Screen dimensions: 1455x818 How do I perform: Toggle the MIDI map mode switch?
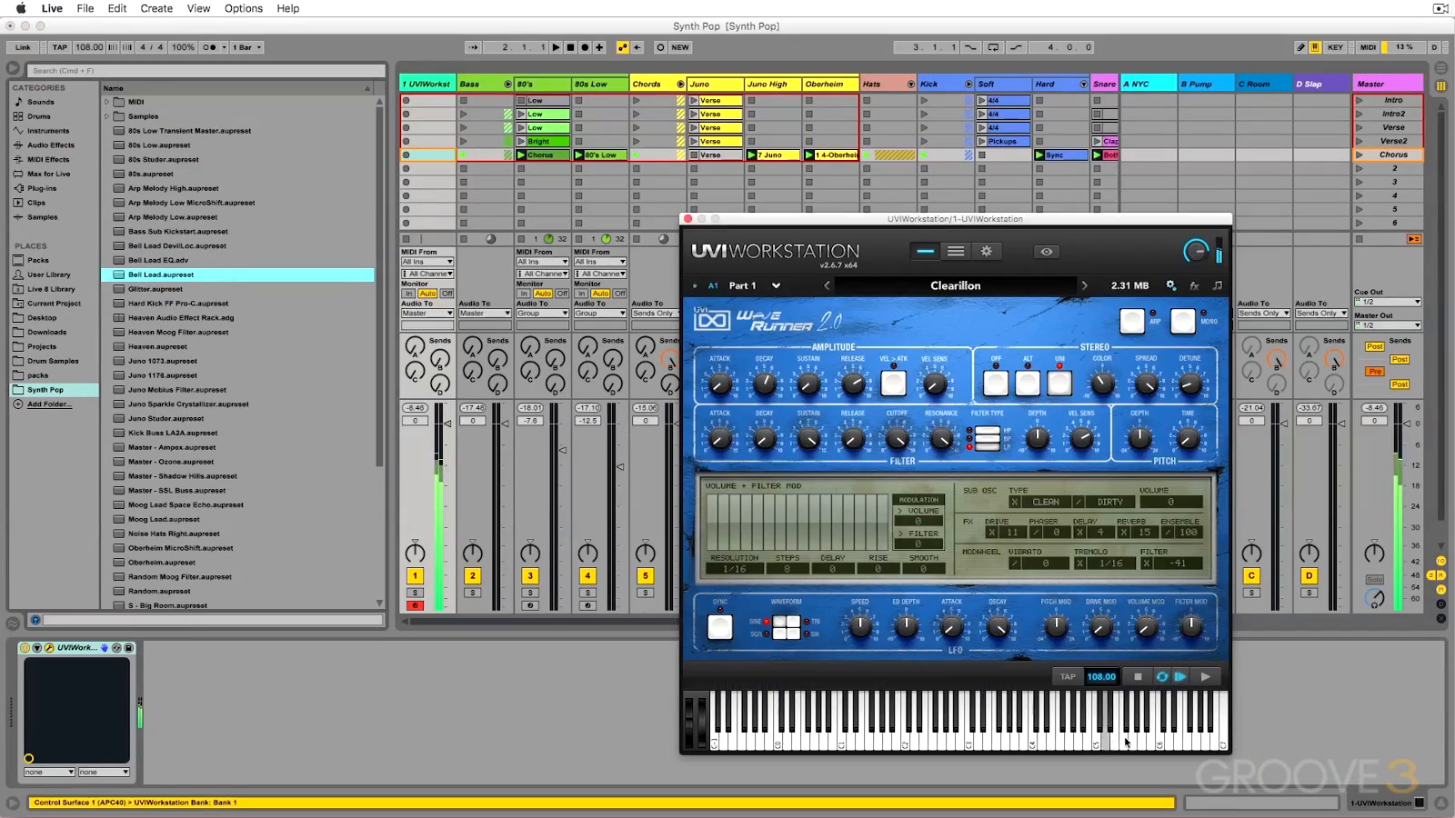point(1368,47)
